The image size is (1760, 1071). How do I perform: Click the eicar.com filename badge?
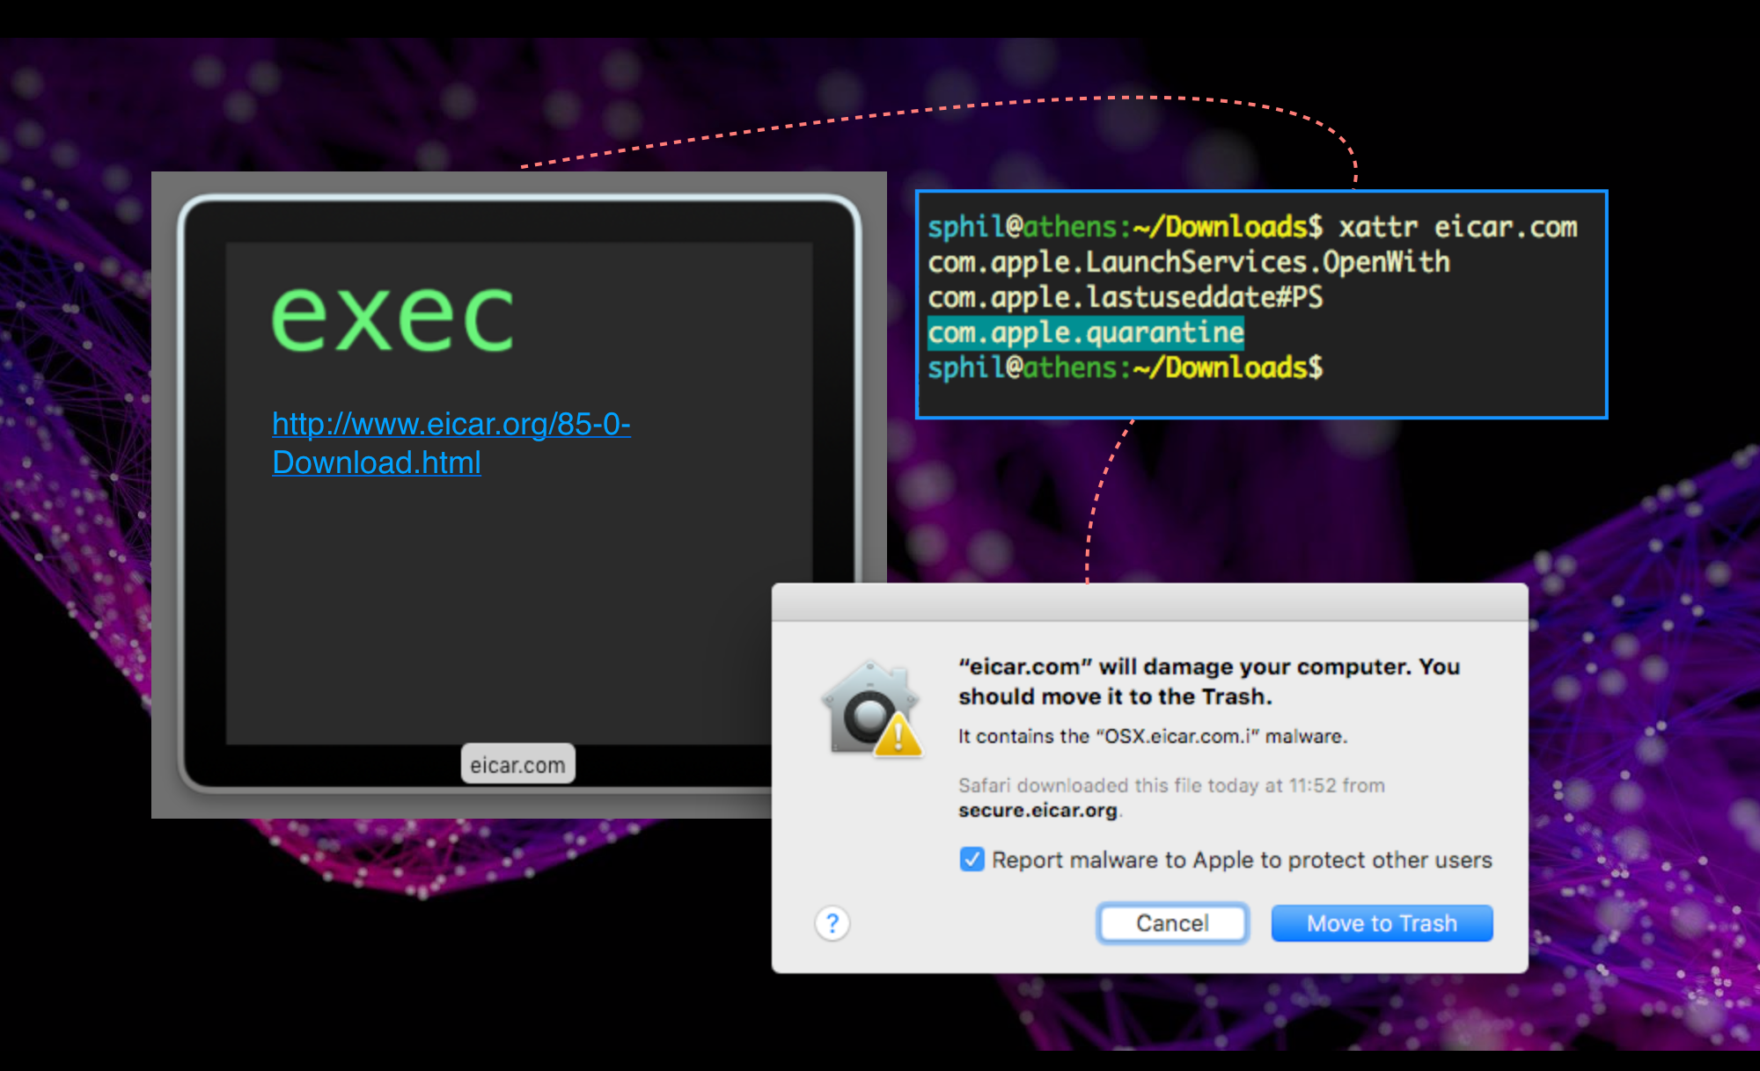[x=517, y=764]
